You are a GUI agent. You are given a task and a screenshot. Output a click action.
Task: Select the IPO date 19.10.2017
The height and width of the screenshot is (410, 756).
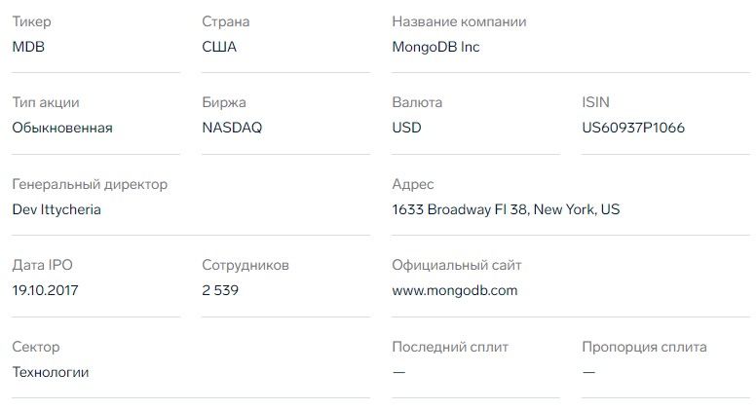pos(46,290)
